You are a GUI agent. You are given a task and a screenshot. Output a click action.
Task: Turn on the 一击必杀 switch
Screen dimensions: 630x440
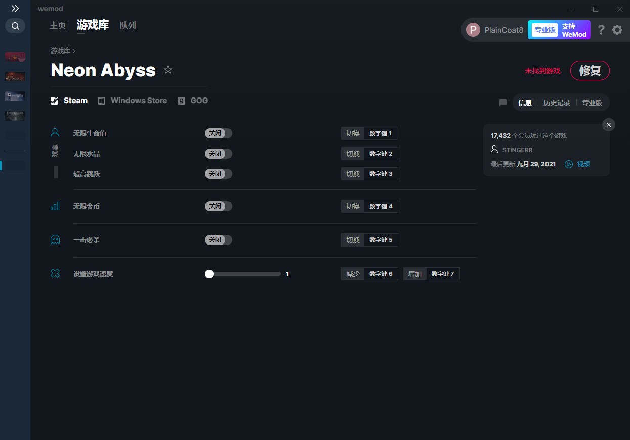[x=218, y=240]
